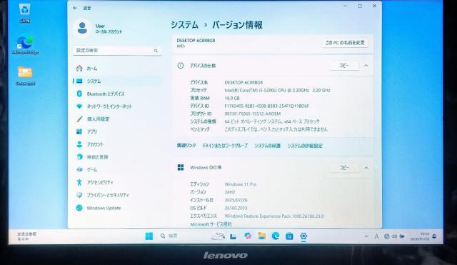Open Microsoft Store from taskbar
The width and height of the screenshot is (457, 265).
tap(289, 236)
